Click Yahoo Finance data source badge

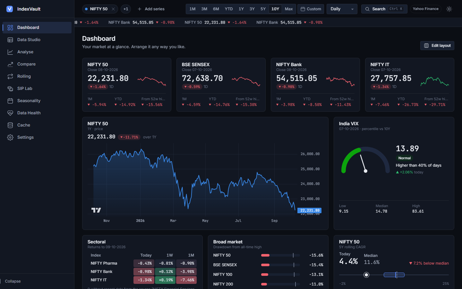pos(426,9)
